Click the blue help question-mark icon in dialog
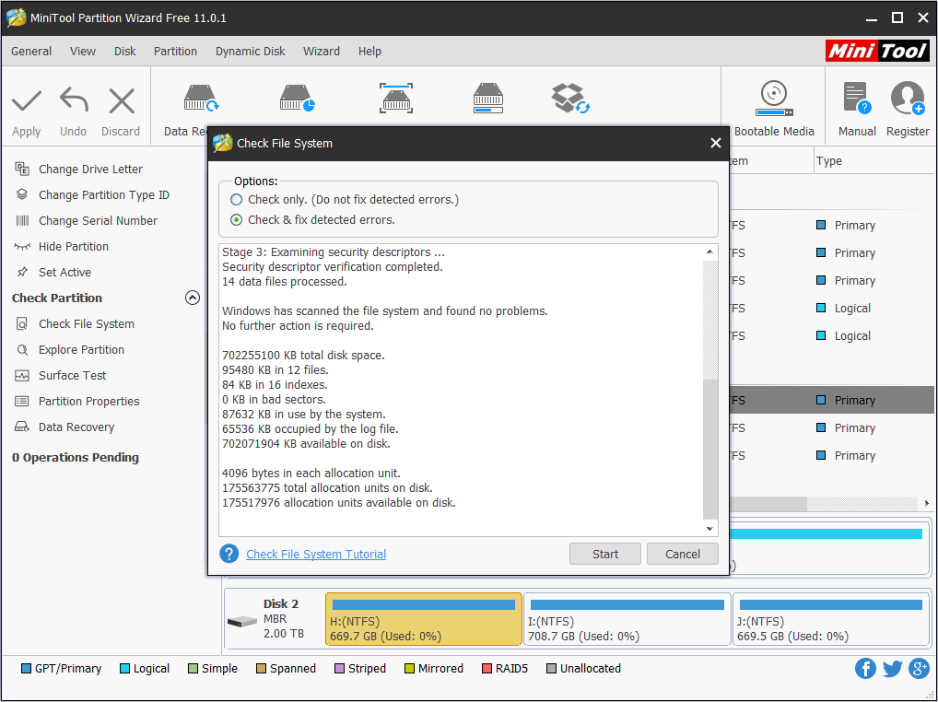Viewport: 938px width, 702px height. (x=229, y=554)
